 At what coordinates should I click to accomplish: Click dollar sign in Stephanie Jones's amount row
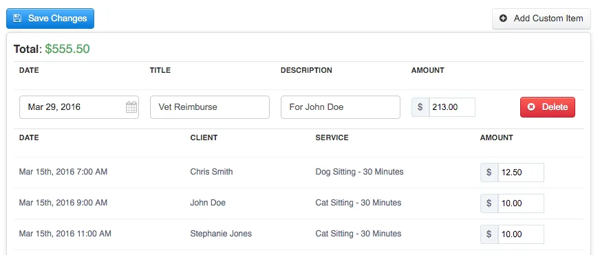coord(489,234)
